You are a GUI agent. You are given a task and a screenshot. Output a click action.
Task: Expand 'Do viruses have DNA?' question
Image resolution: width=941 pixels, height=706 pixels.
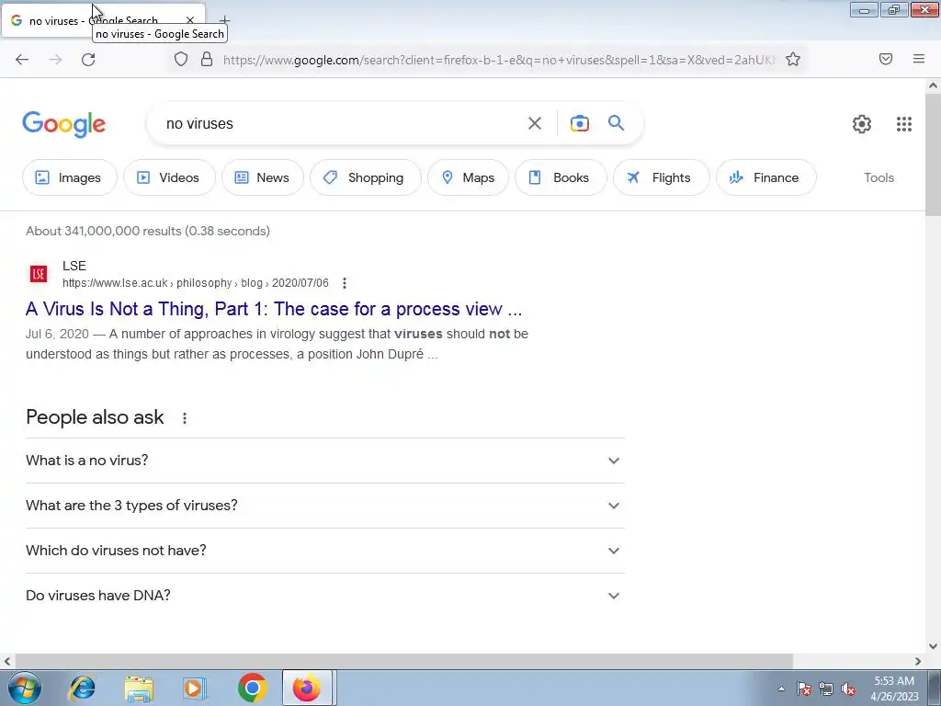point(324,596)
